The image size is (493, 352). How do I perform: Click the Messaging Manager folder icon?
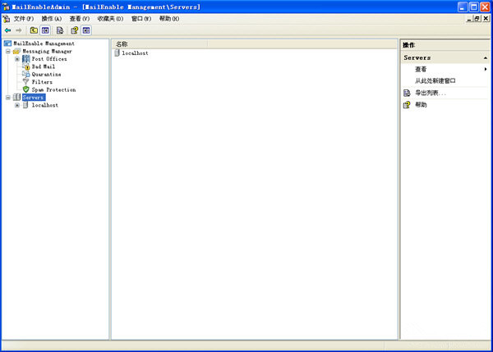pyautogui.click(x=16, y=51)
